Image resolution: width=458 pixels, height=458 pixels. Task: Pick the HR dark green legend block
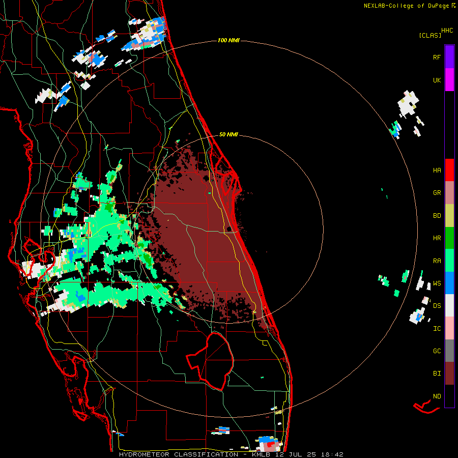(449, 238)
